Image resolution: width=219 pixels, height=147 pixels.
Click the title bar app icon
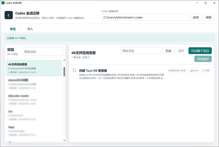[x=3, y=3]
